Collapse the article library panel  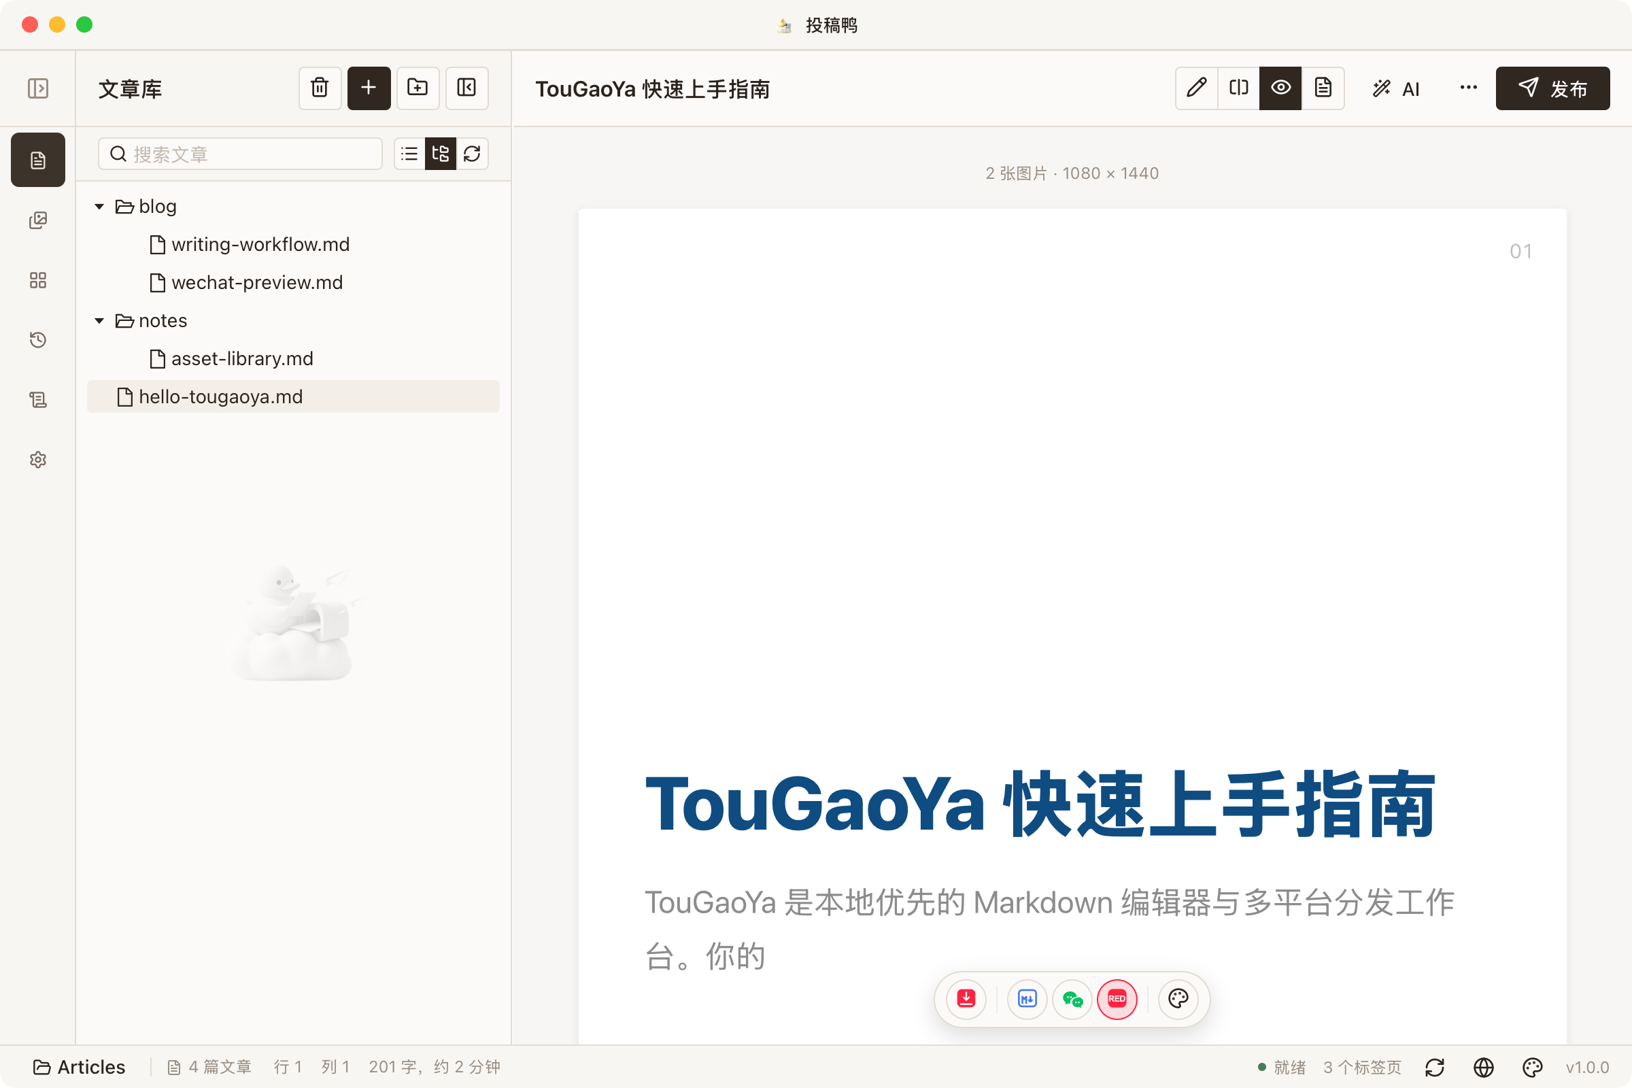[x=466, y=88]
